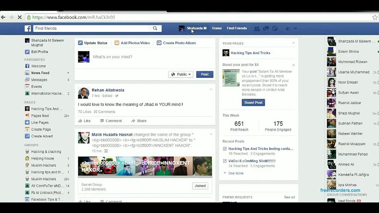The width and height of the screenshot is (379, 213).
Task: Open chat with Muhmmad Rizwan
Action: click(x=352, y=62)
